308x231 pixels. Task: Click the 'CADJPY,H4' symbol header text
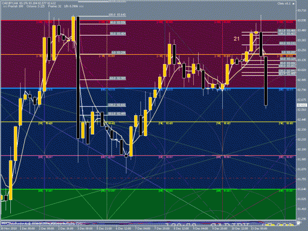(9, 3)
